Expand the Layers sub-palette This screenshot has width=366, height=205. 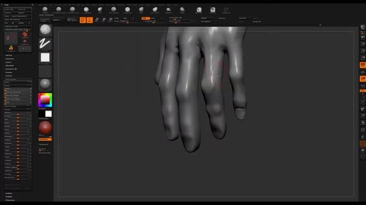9,62
